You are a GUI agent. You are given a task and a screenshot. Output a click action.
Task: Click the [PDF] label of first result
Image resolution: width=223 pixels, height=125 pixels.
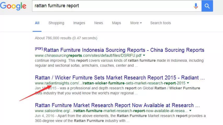(39, 49)
